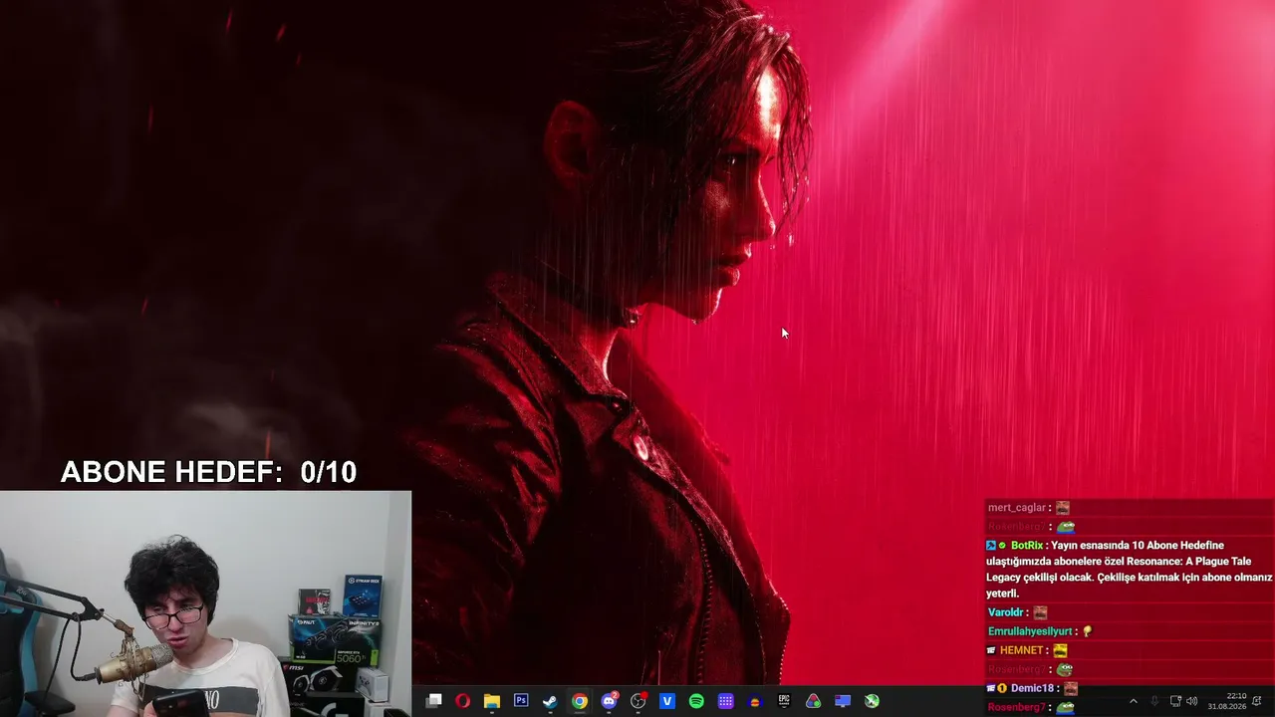This screenshot has width=1275, height=717.
Task: Open File Explorer from the taskbar
Action: (x=491, y=701)
